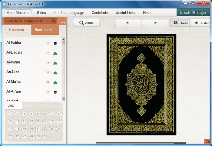This screenshot has height=146, width=212.
Task: Jump to Juz 22
Action: click(45, 129)
